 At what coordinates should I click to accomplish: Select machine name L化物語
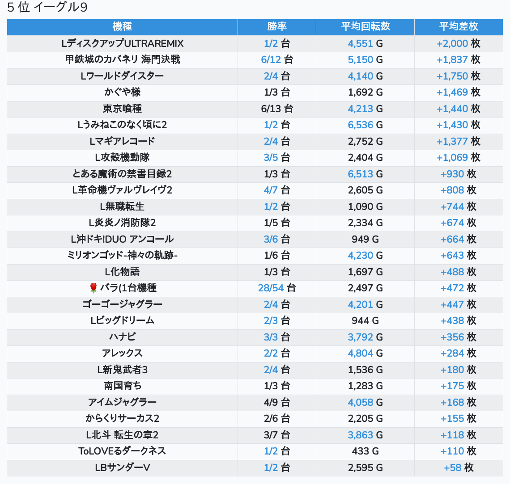(x=122, y=272)
